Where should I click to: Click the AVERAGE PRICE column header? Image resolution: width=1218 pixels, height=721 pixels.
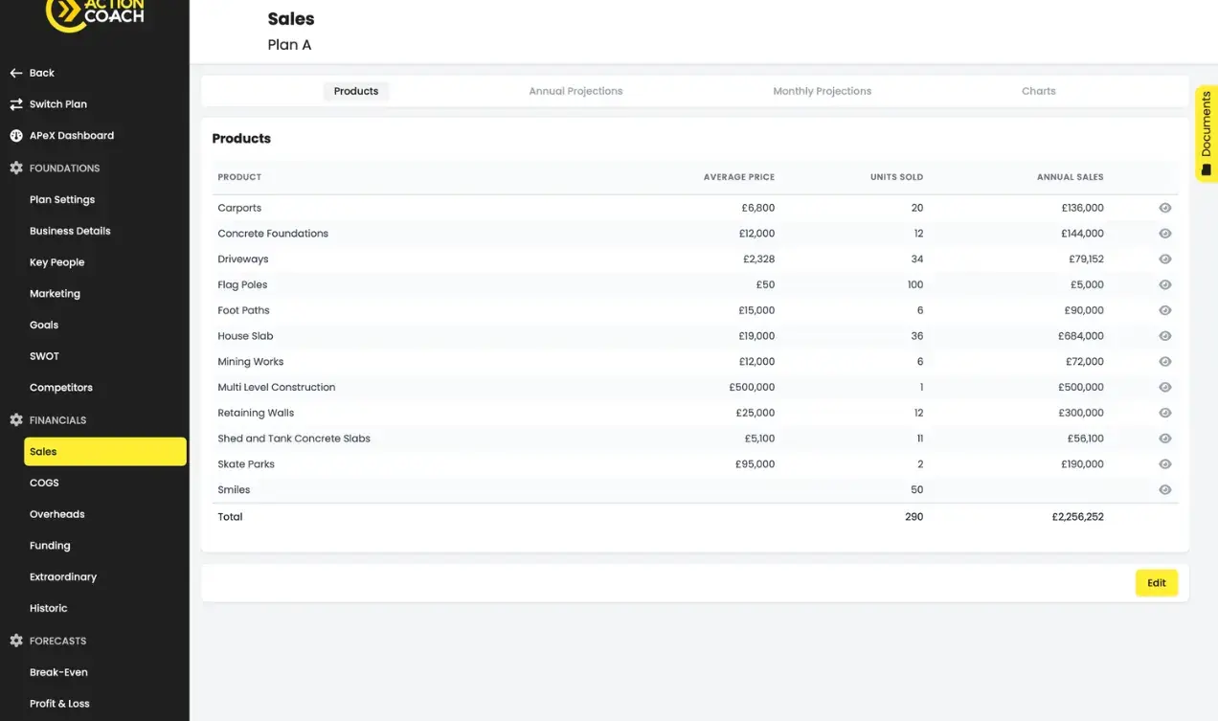pos(739,177)
